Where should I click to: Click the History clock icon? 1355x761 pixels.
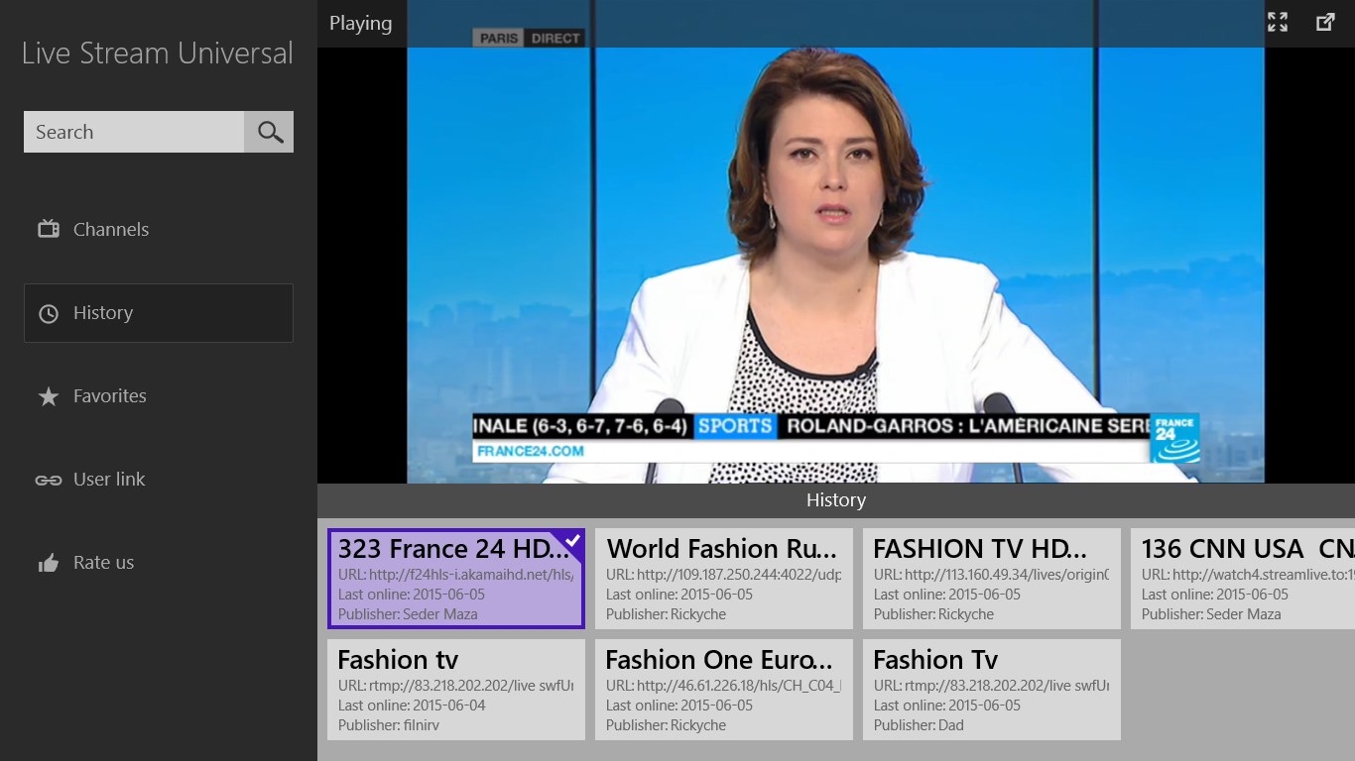[49, 313]
